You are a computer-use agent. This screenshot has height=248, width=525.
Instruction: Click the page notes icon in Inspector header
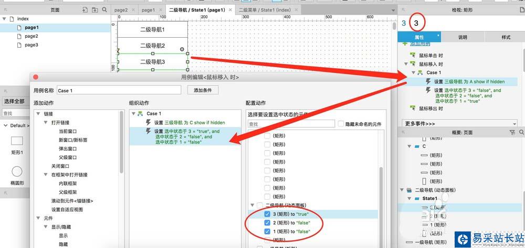[522, 10]
